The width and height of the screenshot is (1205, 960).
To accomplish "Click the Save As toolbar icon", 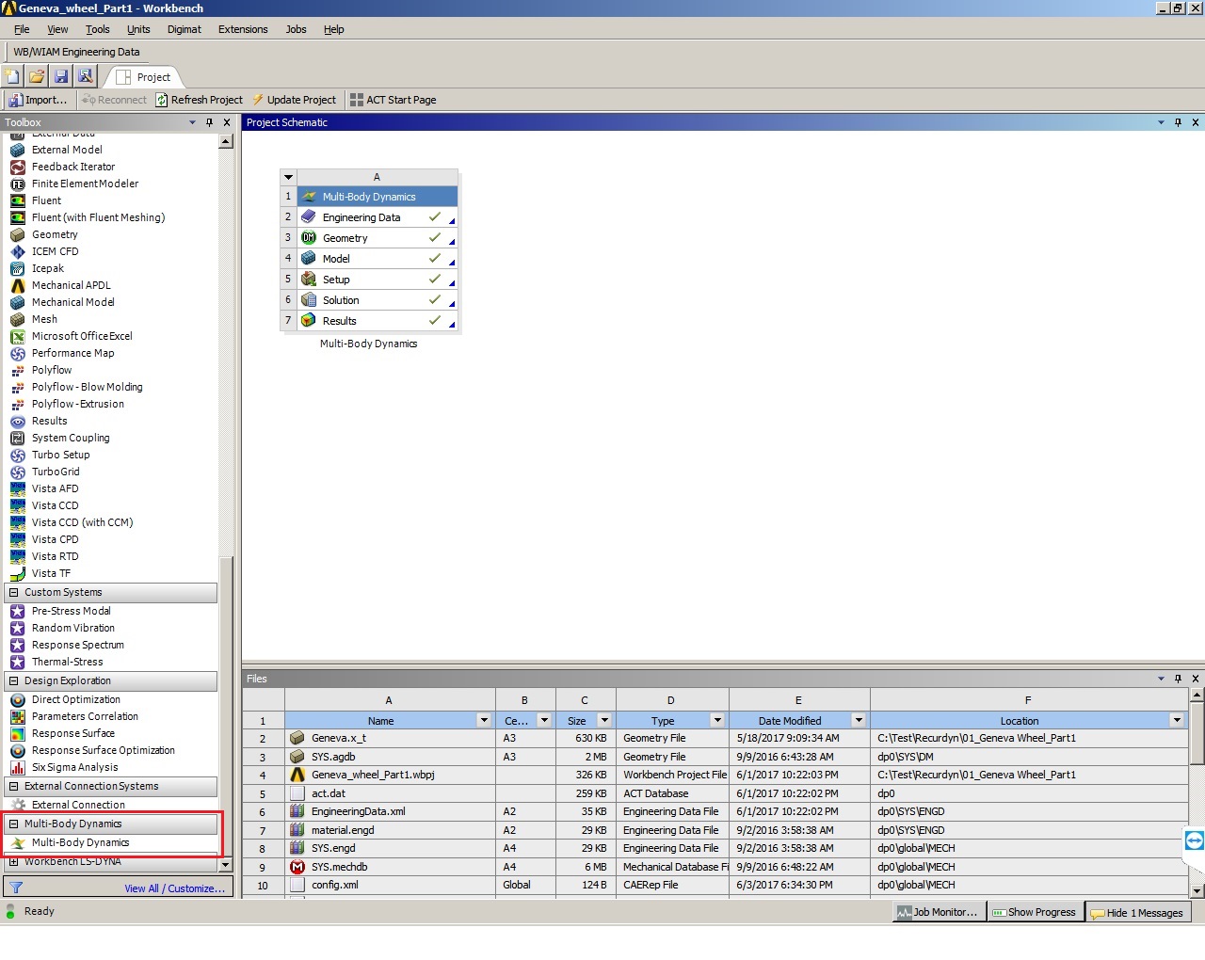I will pyautogui.click(x=86, y=76).
